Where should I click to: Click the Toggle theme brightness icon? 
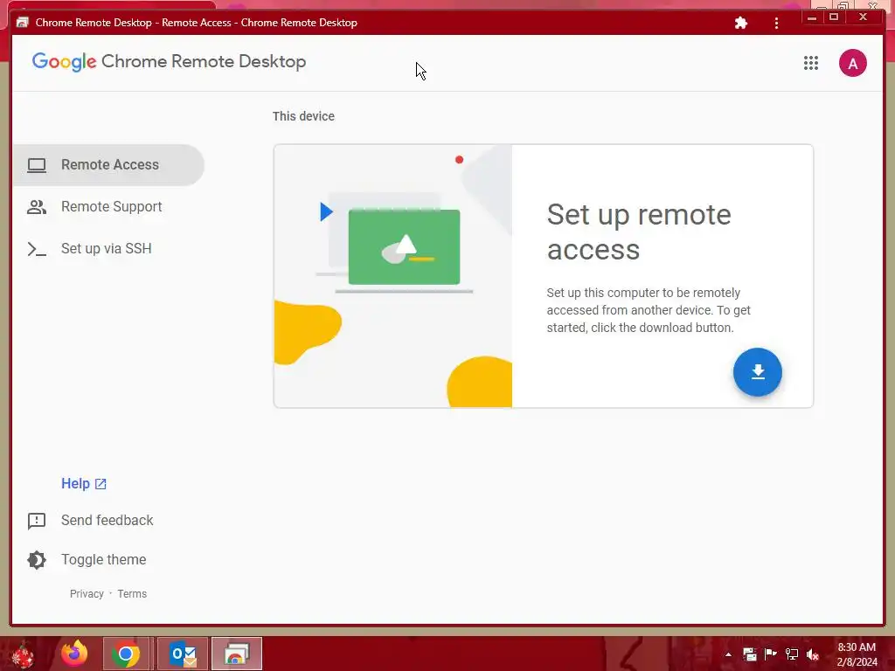37,560
